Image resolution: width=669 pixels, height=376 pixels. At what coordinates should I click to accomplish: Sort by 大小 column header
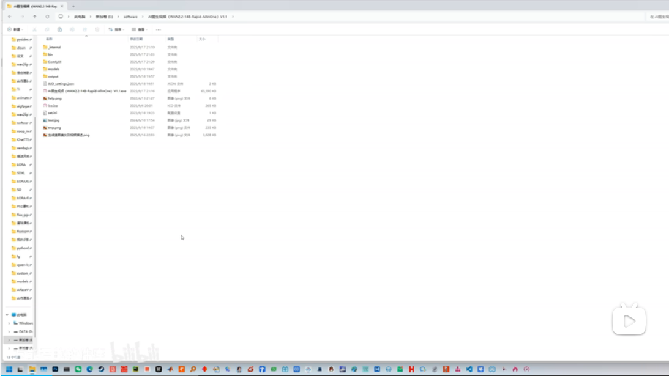[202, 39]
